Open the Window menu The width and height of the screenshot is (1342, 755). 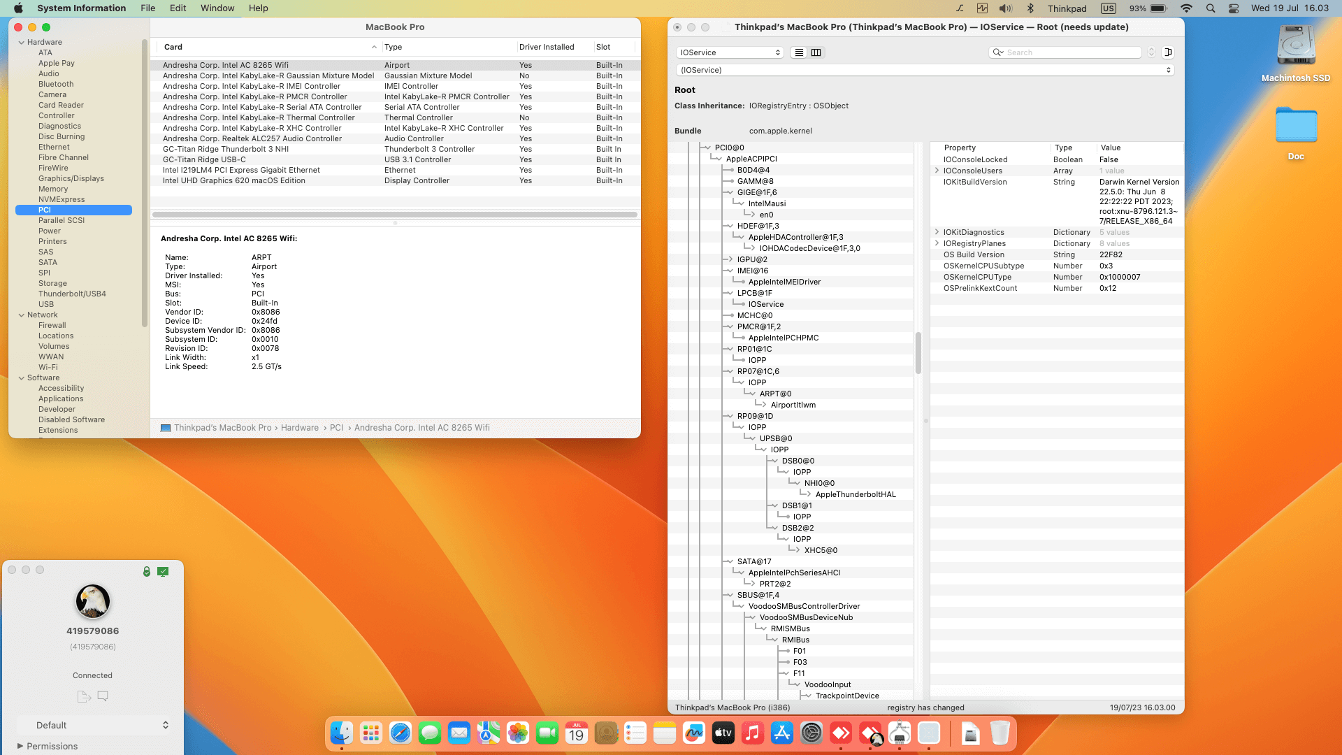217,8
